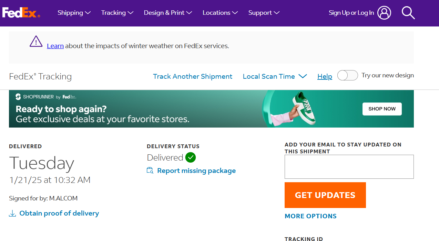This screenshot has width=439, height=241.
Task: Click the FedEx Tracking heading
Action: point(40,76)
